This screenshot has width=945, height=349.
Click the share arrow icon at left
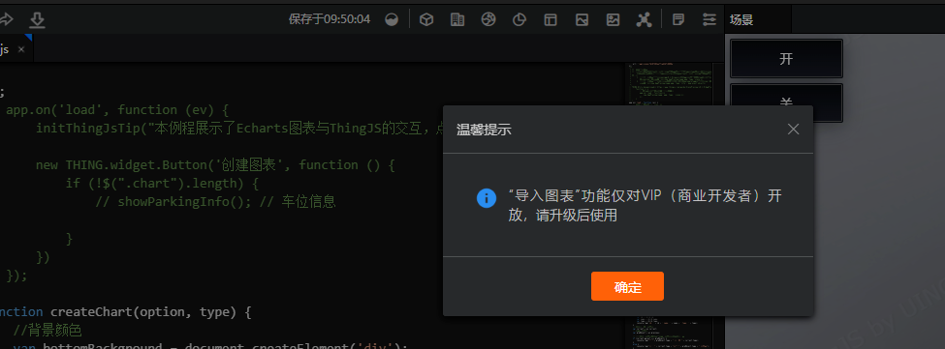tap(6, 20)
